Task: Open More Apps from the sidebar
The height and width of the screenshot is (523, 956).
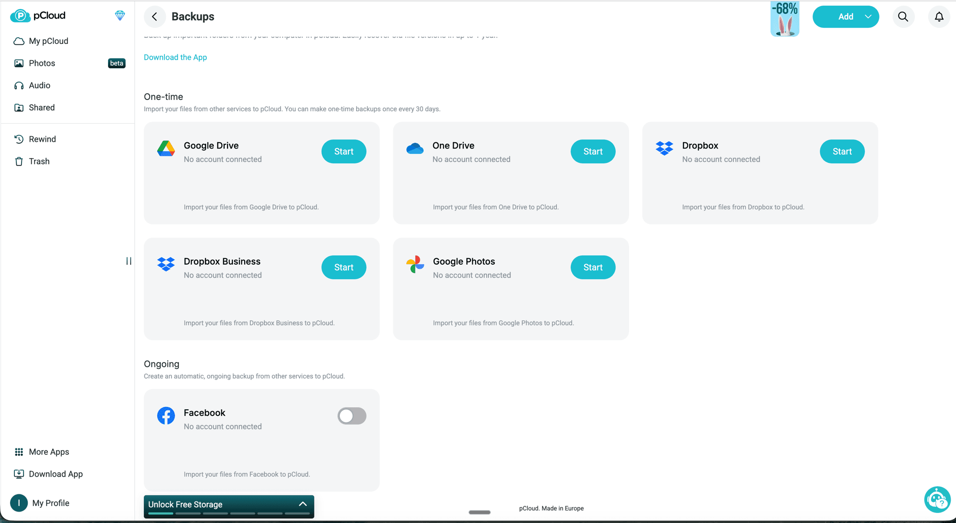Action: 48,451
